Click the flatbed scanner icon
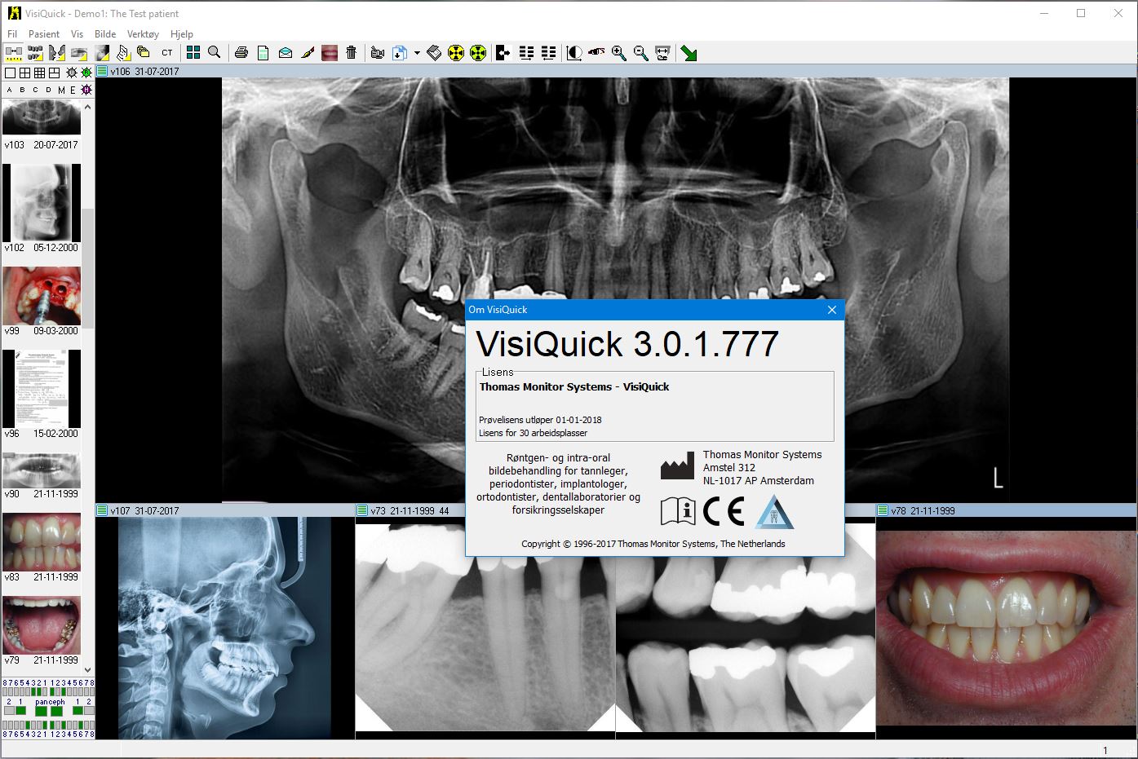This screenshot has height=759, width=1138. pyautogui.click(x=434, y=53)
